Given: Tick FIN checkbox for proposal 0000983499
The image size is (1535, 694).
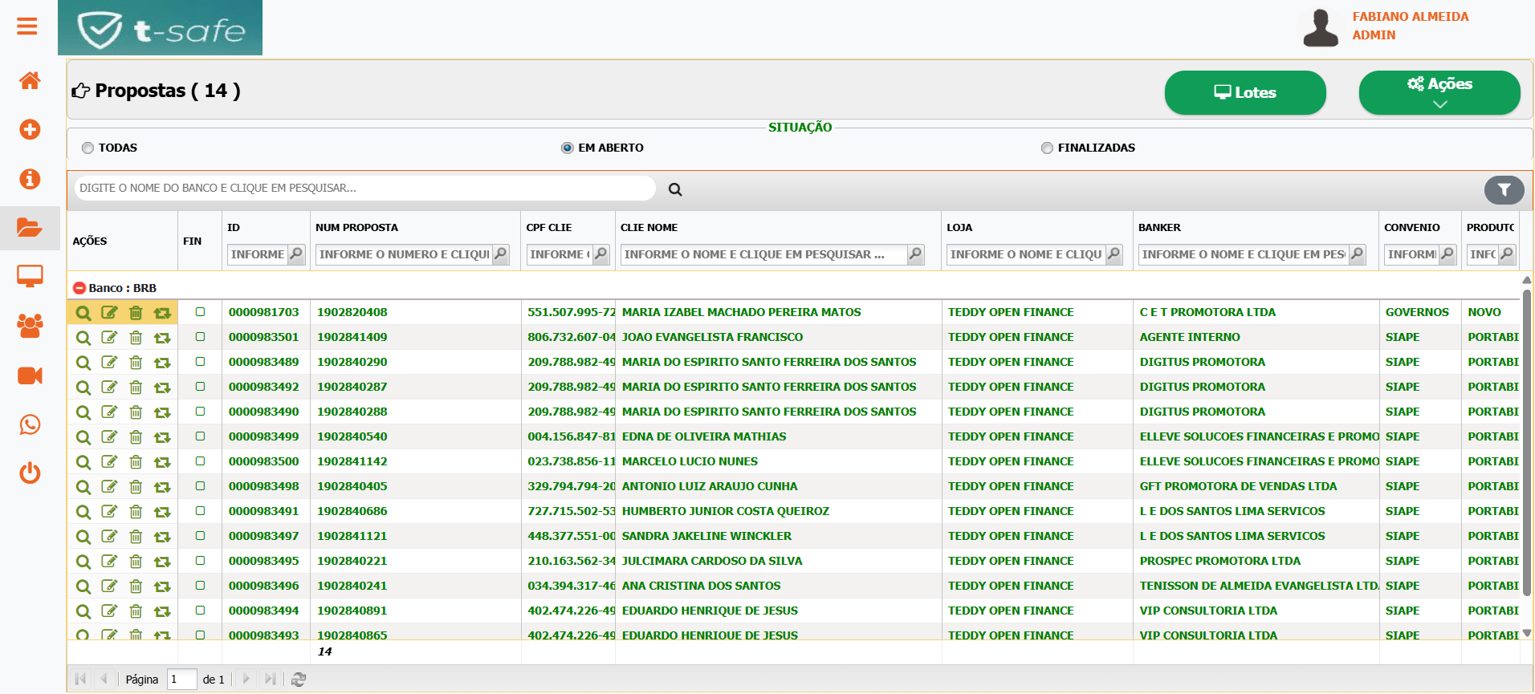Looking at the screenshot, I should (x=200, y=436).
